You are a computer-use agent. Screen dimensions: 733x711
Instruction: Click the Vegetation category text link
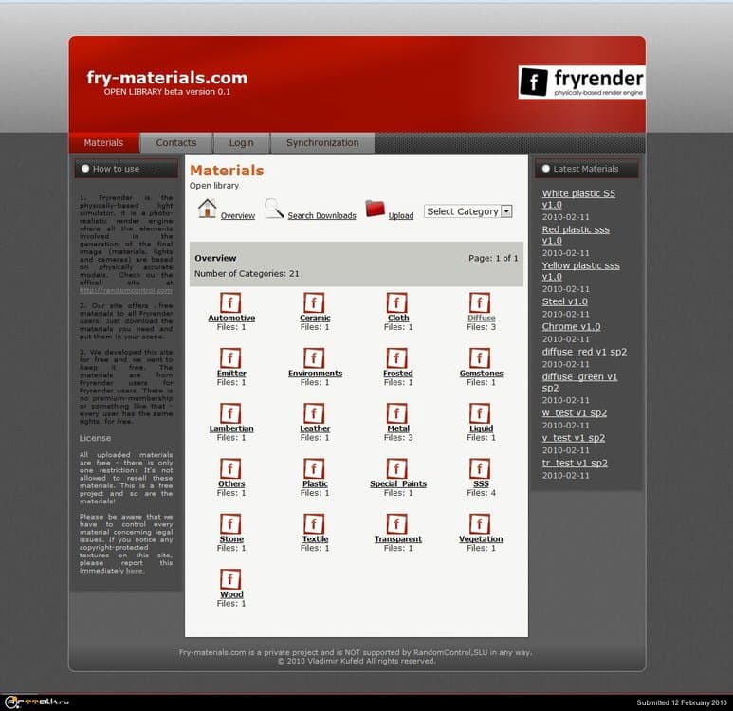click(x=481, y=539)
